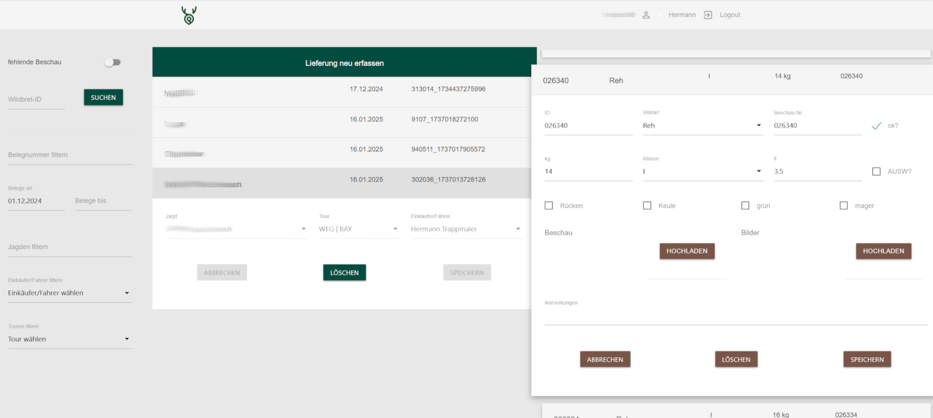Enable the Rücken checkbox

coord(549,206)
